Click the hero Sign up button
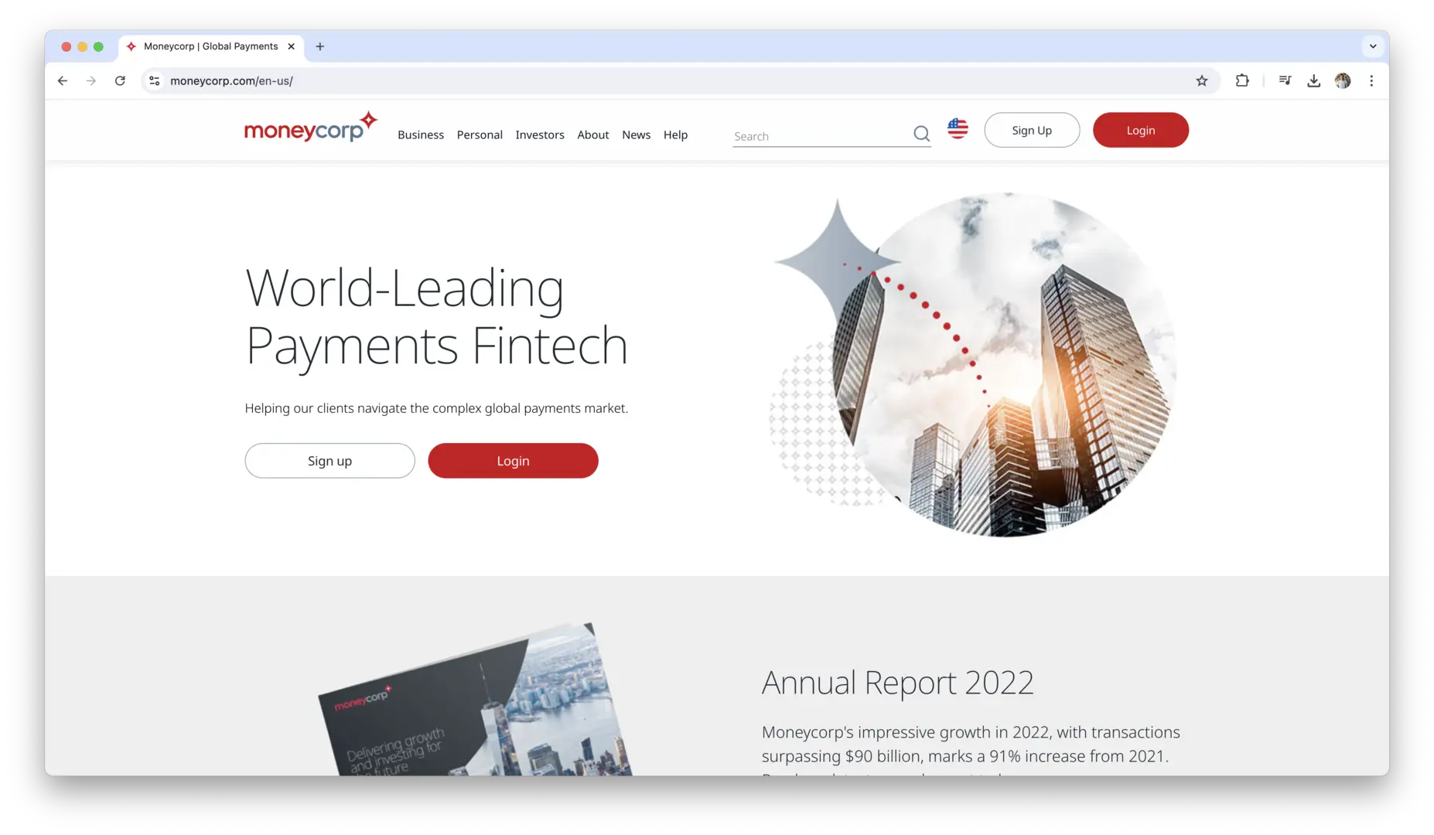This screenshot has height=835, width=1434. tap(329, 461)
